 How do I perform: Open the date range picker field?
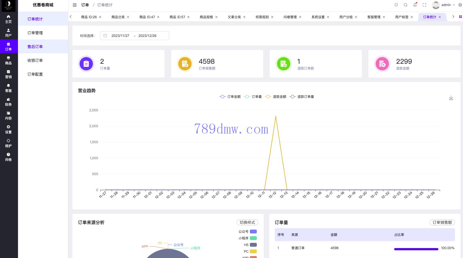tap(135, 36)
